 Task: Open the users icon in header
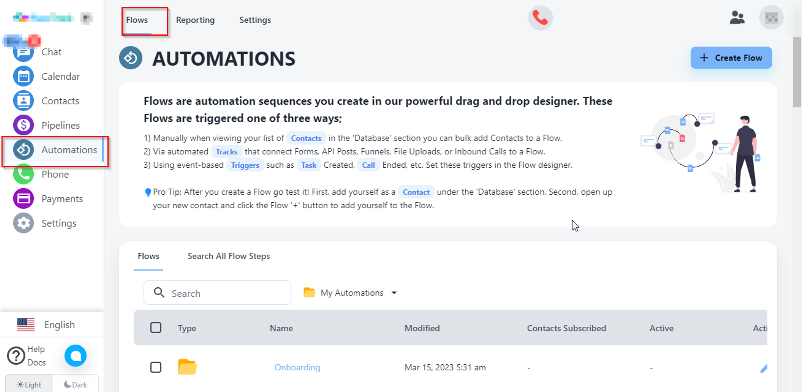(737, 18)
